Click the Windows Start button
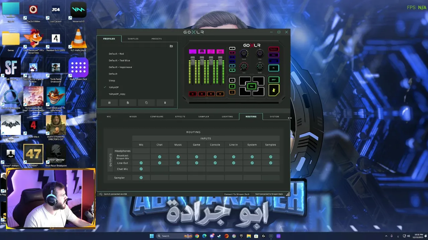 coord(151,236)
